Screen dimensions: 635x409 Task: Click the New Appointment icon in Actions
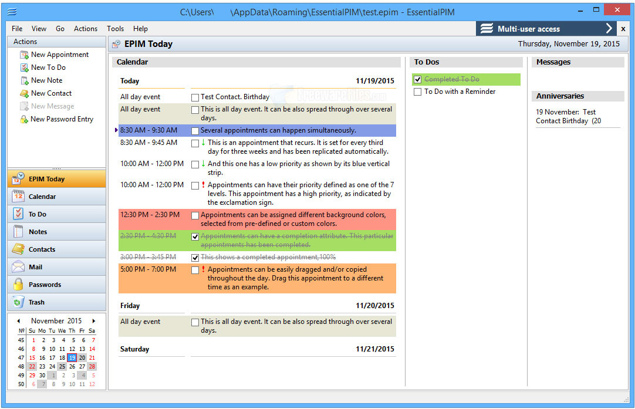point(24,55)
